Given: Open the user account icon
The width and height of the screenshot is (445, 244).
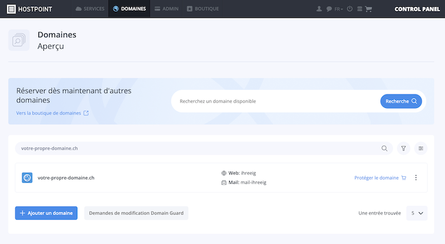Looking at the screenshot, I should [x=319, y=9].
